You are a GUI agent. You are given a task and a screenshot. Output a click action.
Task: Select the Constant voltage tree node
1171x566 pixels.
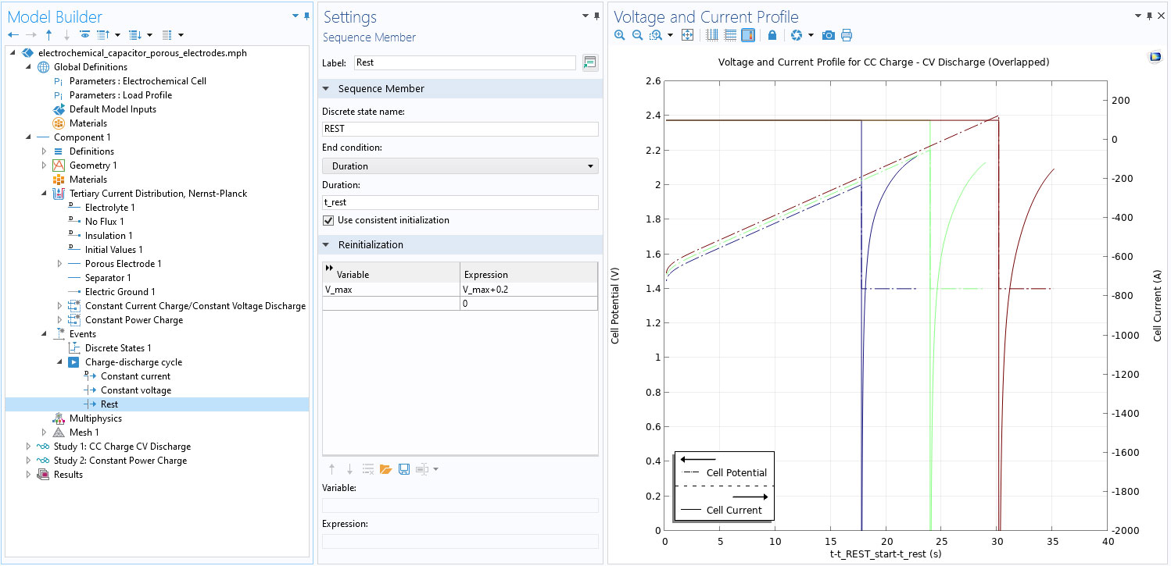click(x=135, y=390)
